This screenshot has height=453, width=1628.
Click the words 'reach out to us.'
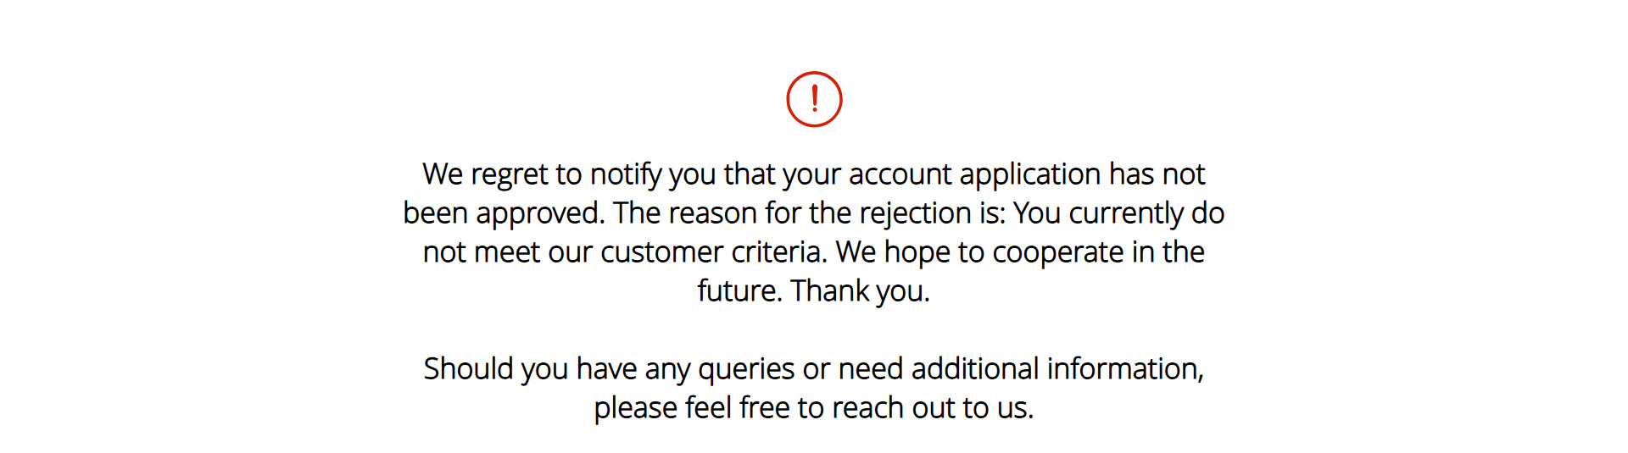coord(933,408)
